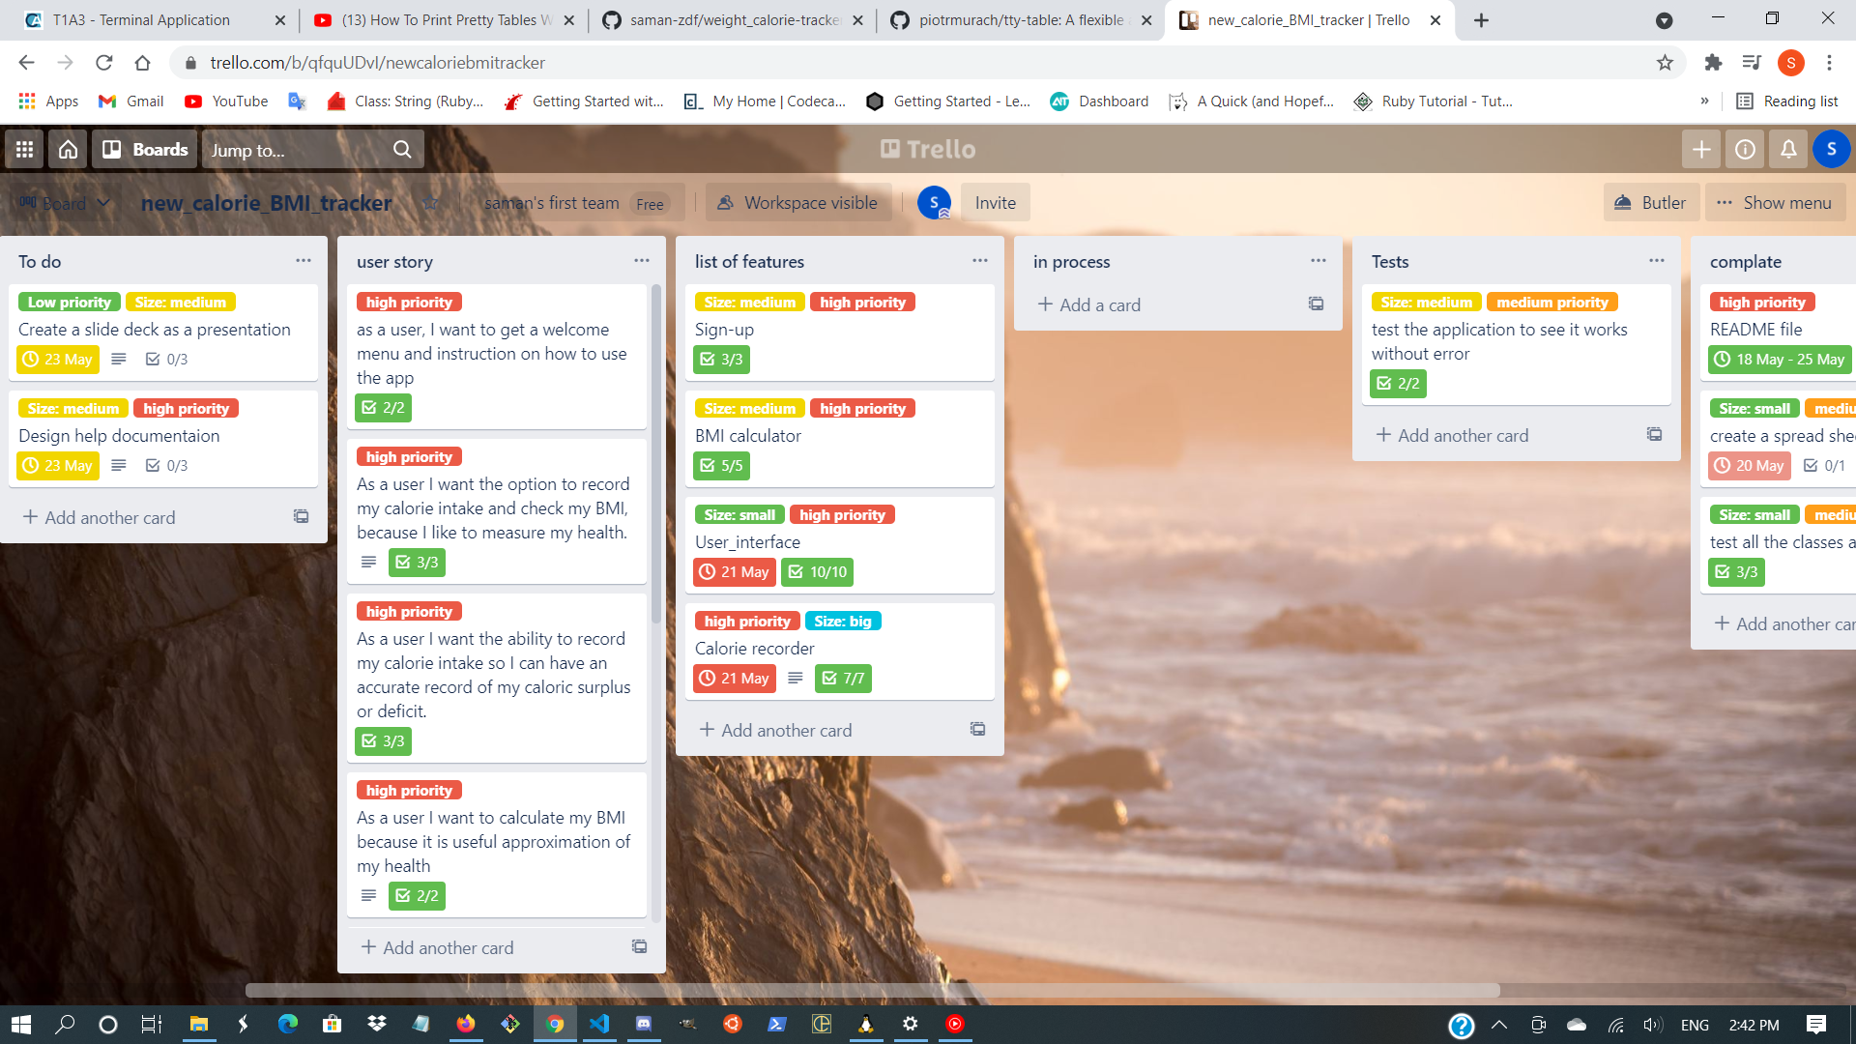This screenshot has width=1856, height=1044.
Task: Star the new_calorie_BMI_tracker board
Action: (x=431, y=203)
